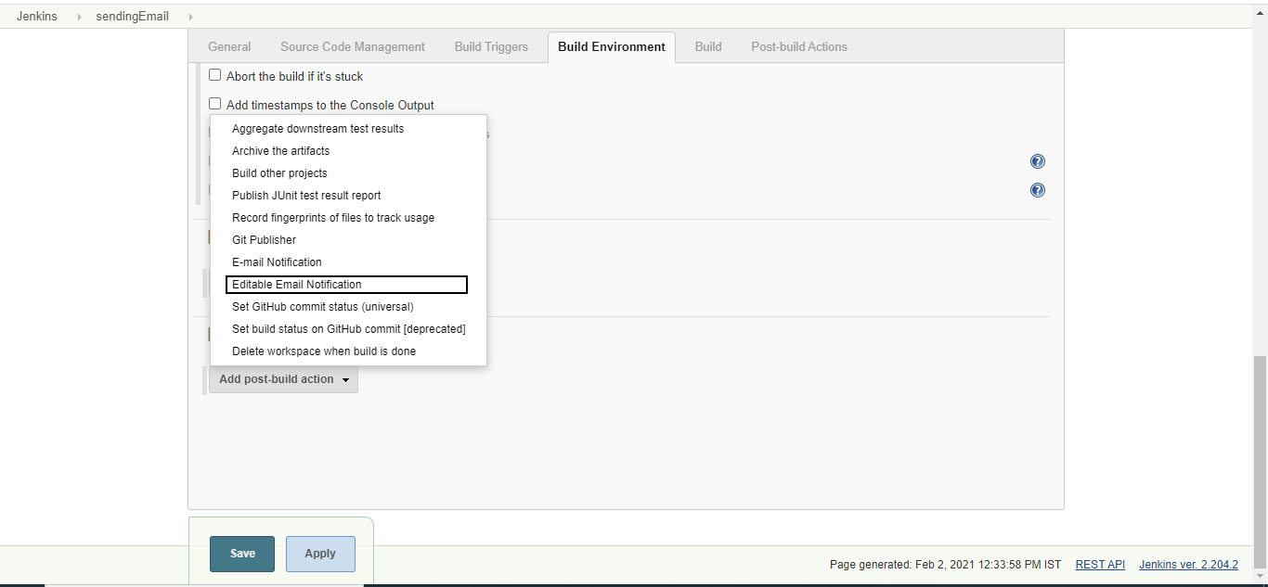Image resolution: width=1268 pixels, height=587 pixels.
Task: Open the Post-build Actions tab
Action: [798, 46]
